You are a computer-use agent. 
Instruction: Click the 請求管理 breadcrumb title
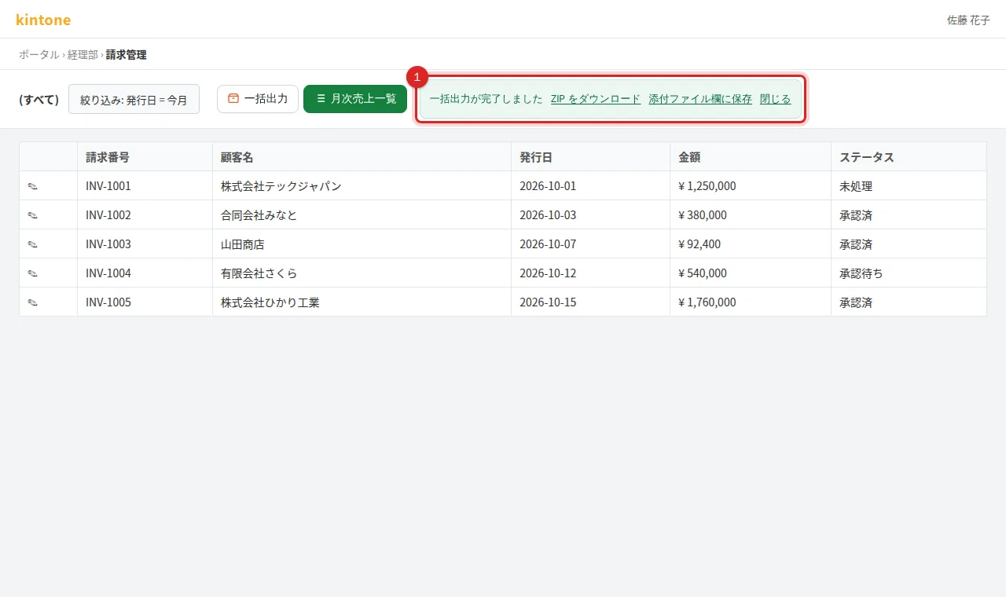click(126, 54)
